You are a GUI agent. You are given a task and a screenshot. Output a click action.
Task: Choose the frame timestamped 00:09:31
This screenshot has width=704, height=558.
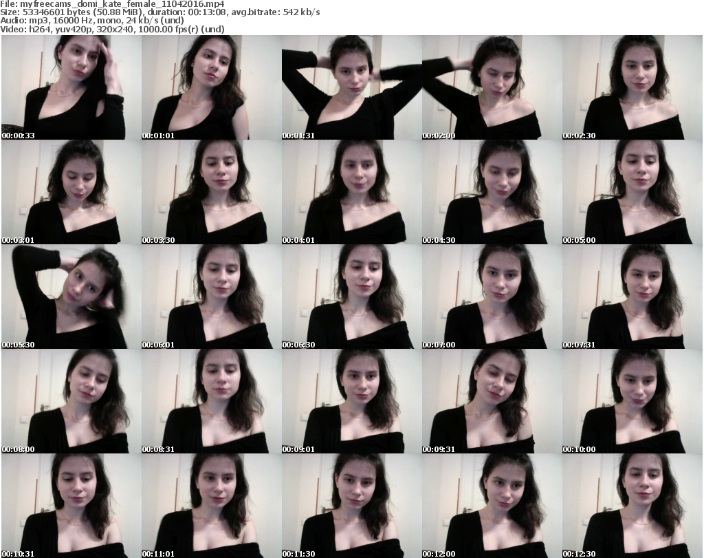click(x=492, y=401)
